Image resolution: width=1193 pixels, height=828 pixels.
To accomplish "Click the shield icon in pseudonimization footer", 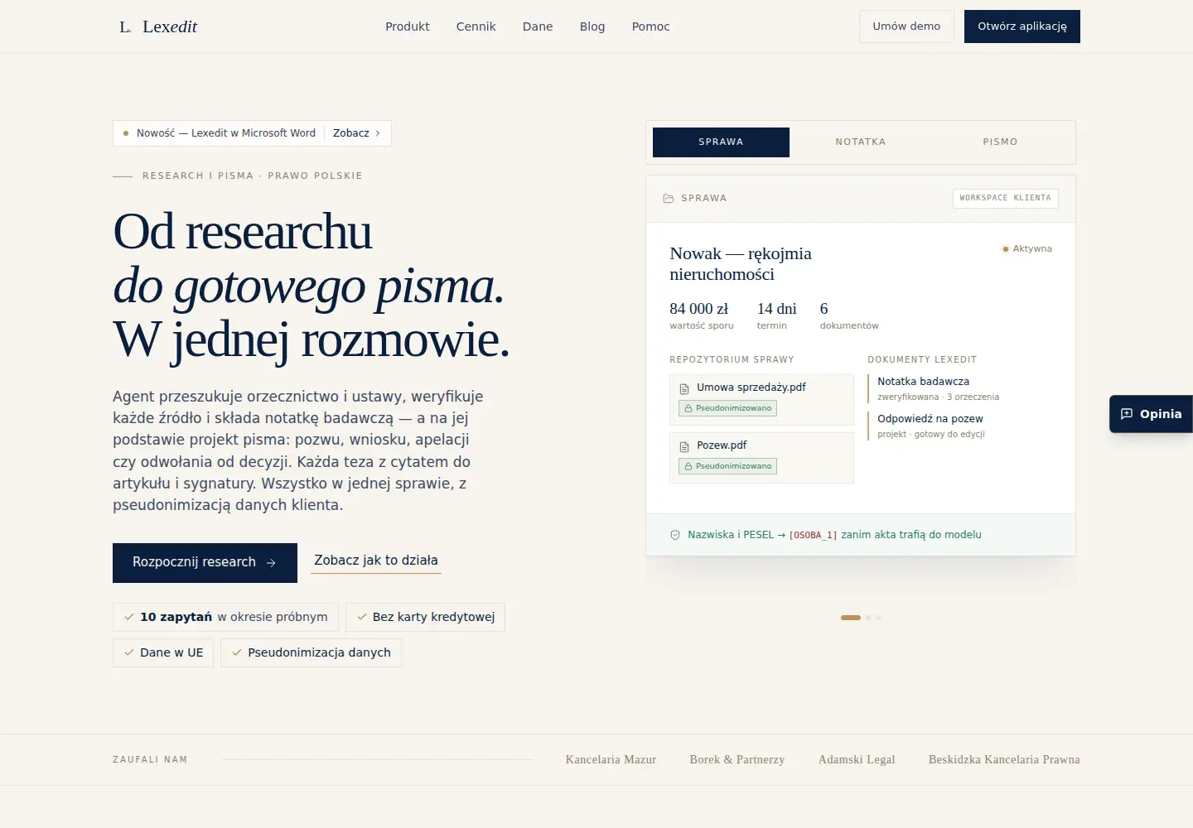I will tap(675, 535).
